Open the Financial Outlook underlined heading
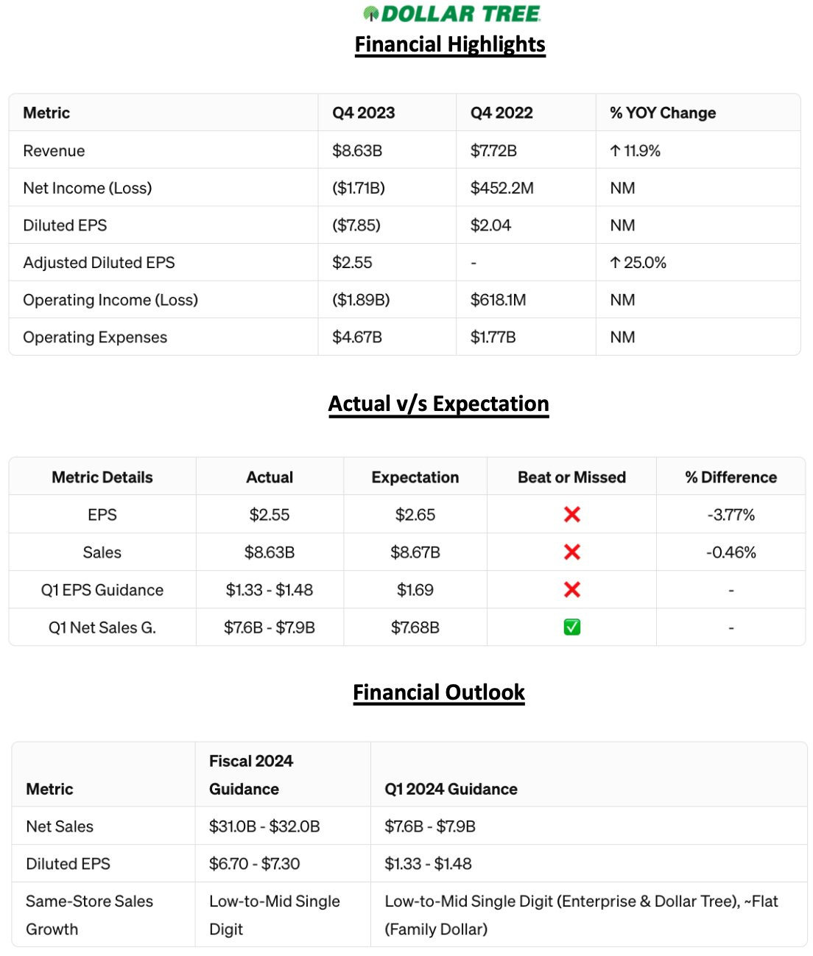813x956 pixels. coord(438,692)
